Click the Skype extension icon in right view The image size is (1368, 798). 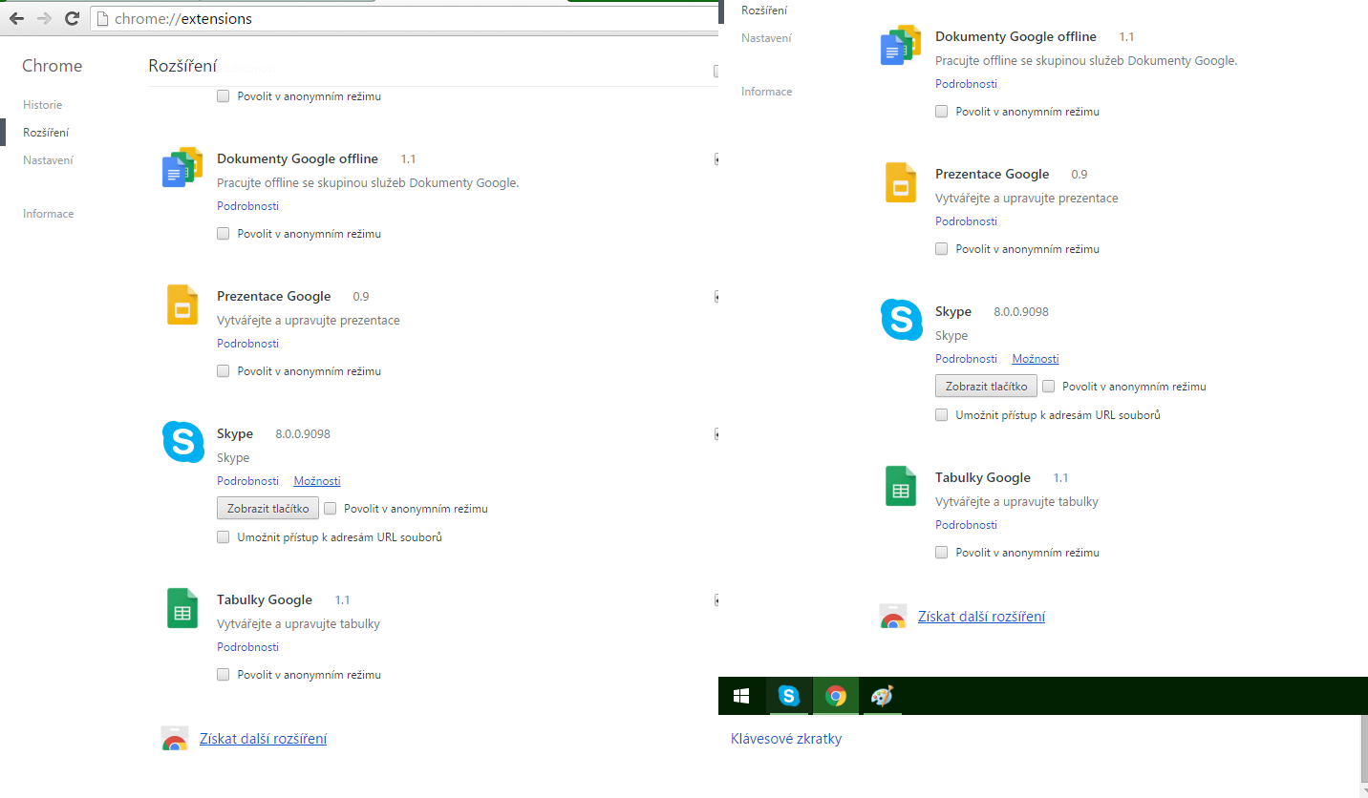tap(901, 320)
